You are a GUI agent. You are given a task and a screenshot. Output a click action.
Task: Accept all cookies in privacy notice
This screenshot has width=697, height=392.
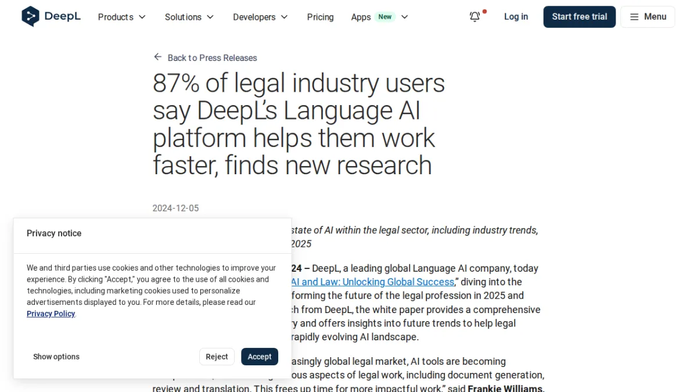260,357
